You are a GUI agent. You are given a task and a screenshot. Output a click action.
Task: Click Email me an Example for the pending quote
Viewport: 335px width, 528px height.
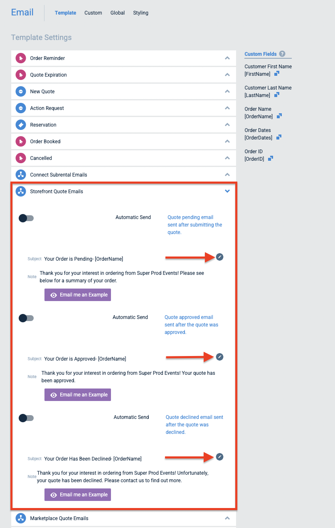click(x=77, y=294)
